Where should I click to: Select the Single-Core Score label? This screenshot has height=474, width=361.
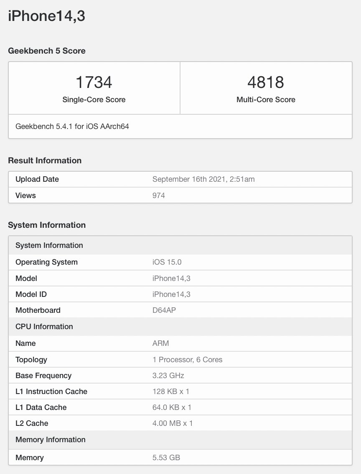tap(94, 100)
